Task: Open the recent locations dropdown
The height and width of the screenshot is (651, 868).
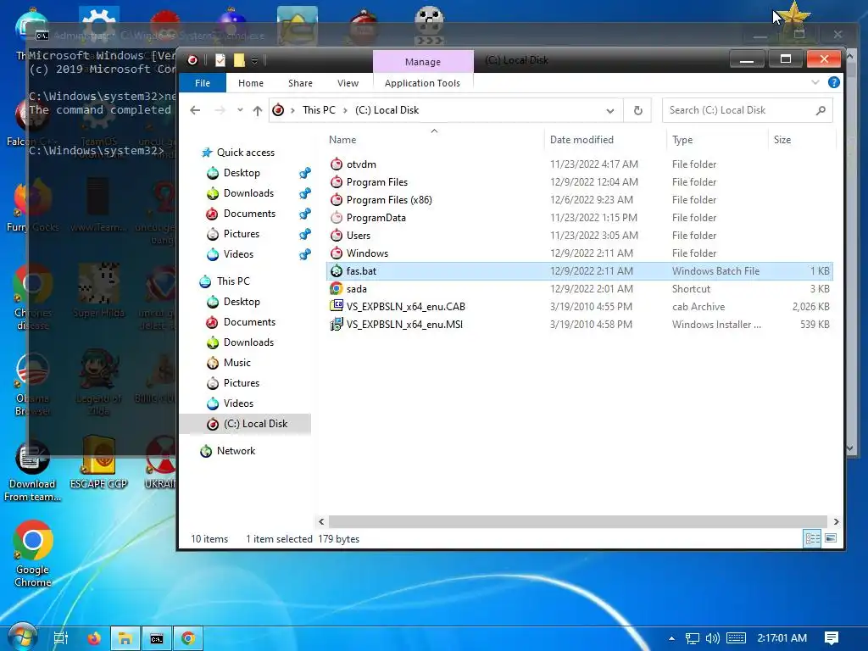Action: [x=240, y=110]
